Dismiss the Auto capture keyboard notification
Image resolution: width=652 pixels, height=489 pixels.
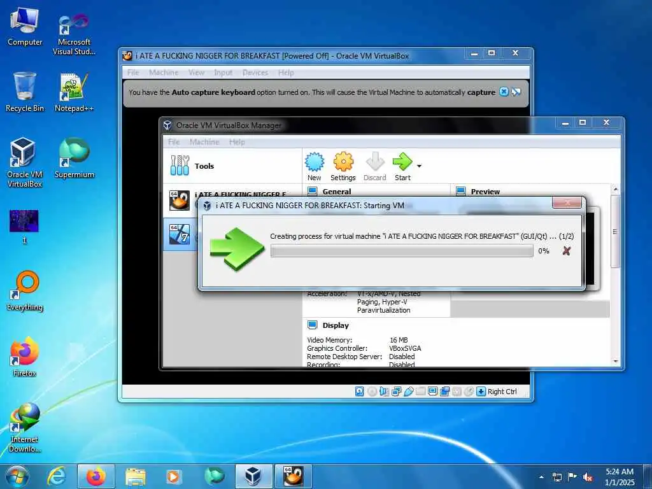pyautogui.click(x=504, y=92)
